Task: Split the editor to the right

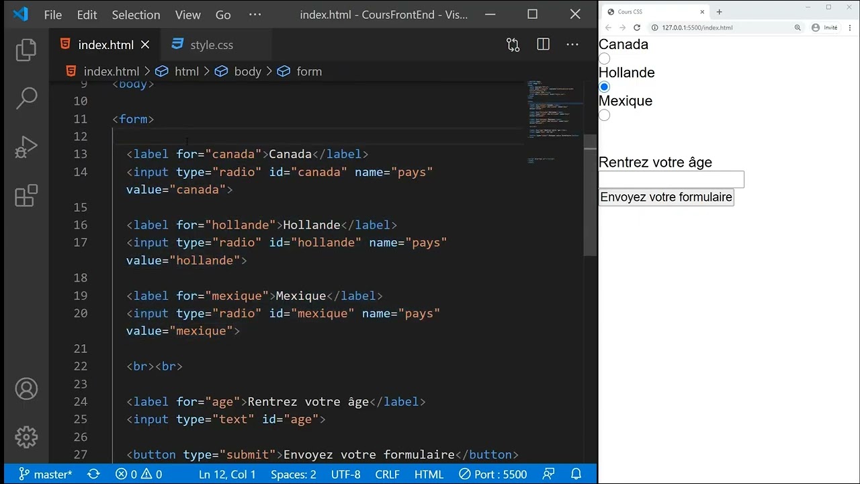Action: tap(543, 44)
